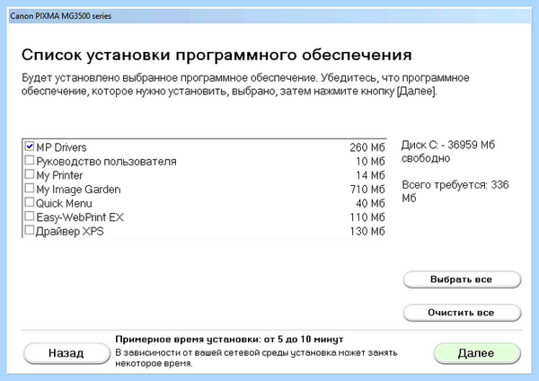
Task: Click the MP Drivers label text
Action: tap(61, 147)
